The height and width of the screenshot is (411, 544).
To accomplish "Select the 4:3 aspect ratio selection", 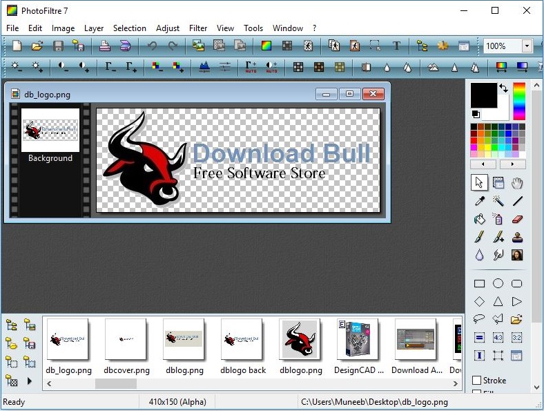I will point(498,337).
